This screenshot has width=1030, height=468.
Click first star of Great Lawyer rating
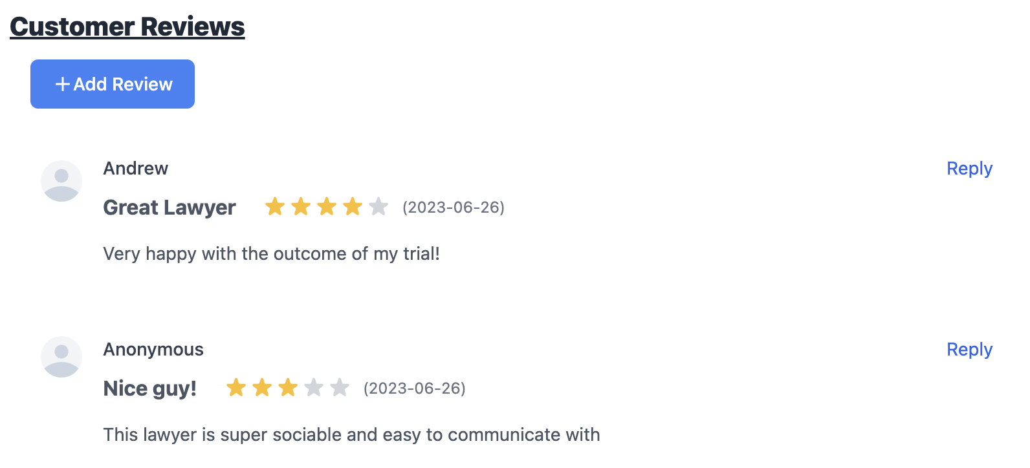(x=275, y=207)
